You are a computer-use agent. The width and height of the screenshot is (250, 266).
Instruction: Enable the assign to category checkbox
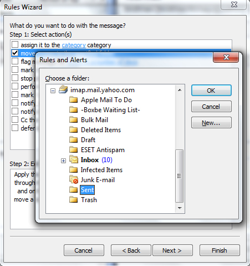(15, 44)
